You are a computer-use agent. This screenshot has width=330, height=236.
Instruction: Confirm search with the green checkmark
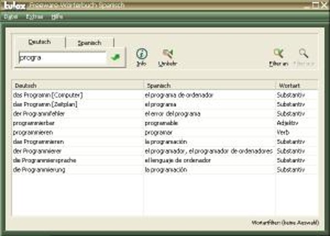[x=115, y=57]
